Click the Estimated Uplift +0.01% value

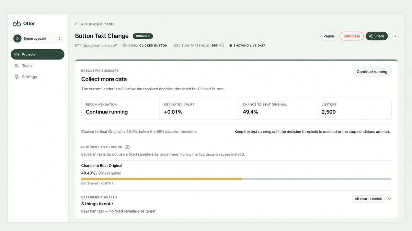click(x=173, y=112)
